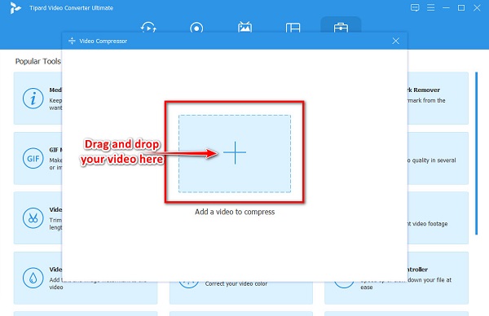
Task: Click the 'Correct your video color' tool card
Action: pos(241,293)
